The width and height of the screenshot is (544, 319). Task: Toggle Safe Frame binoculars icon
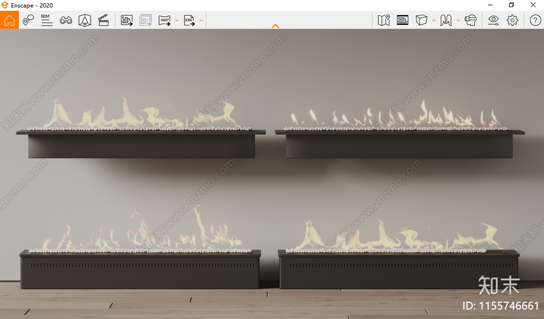(66, 20)
